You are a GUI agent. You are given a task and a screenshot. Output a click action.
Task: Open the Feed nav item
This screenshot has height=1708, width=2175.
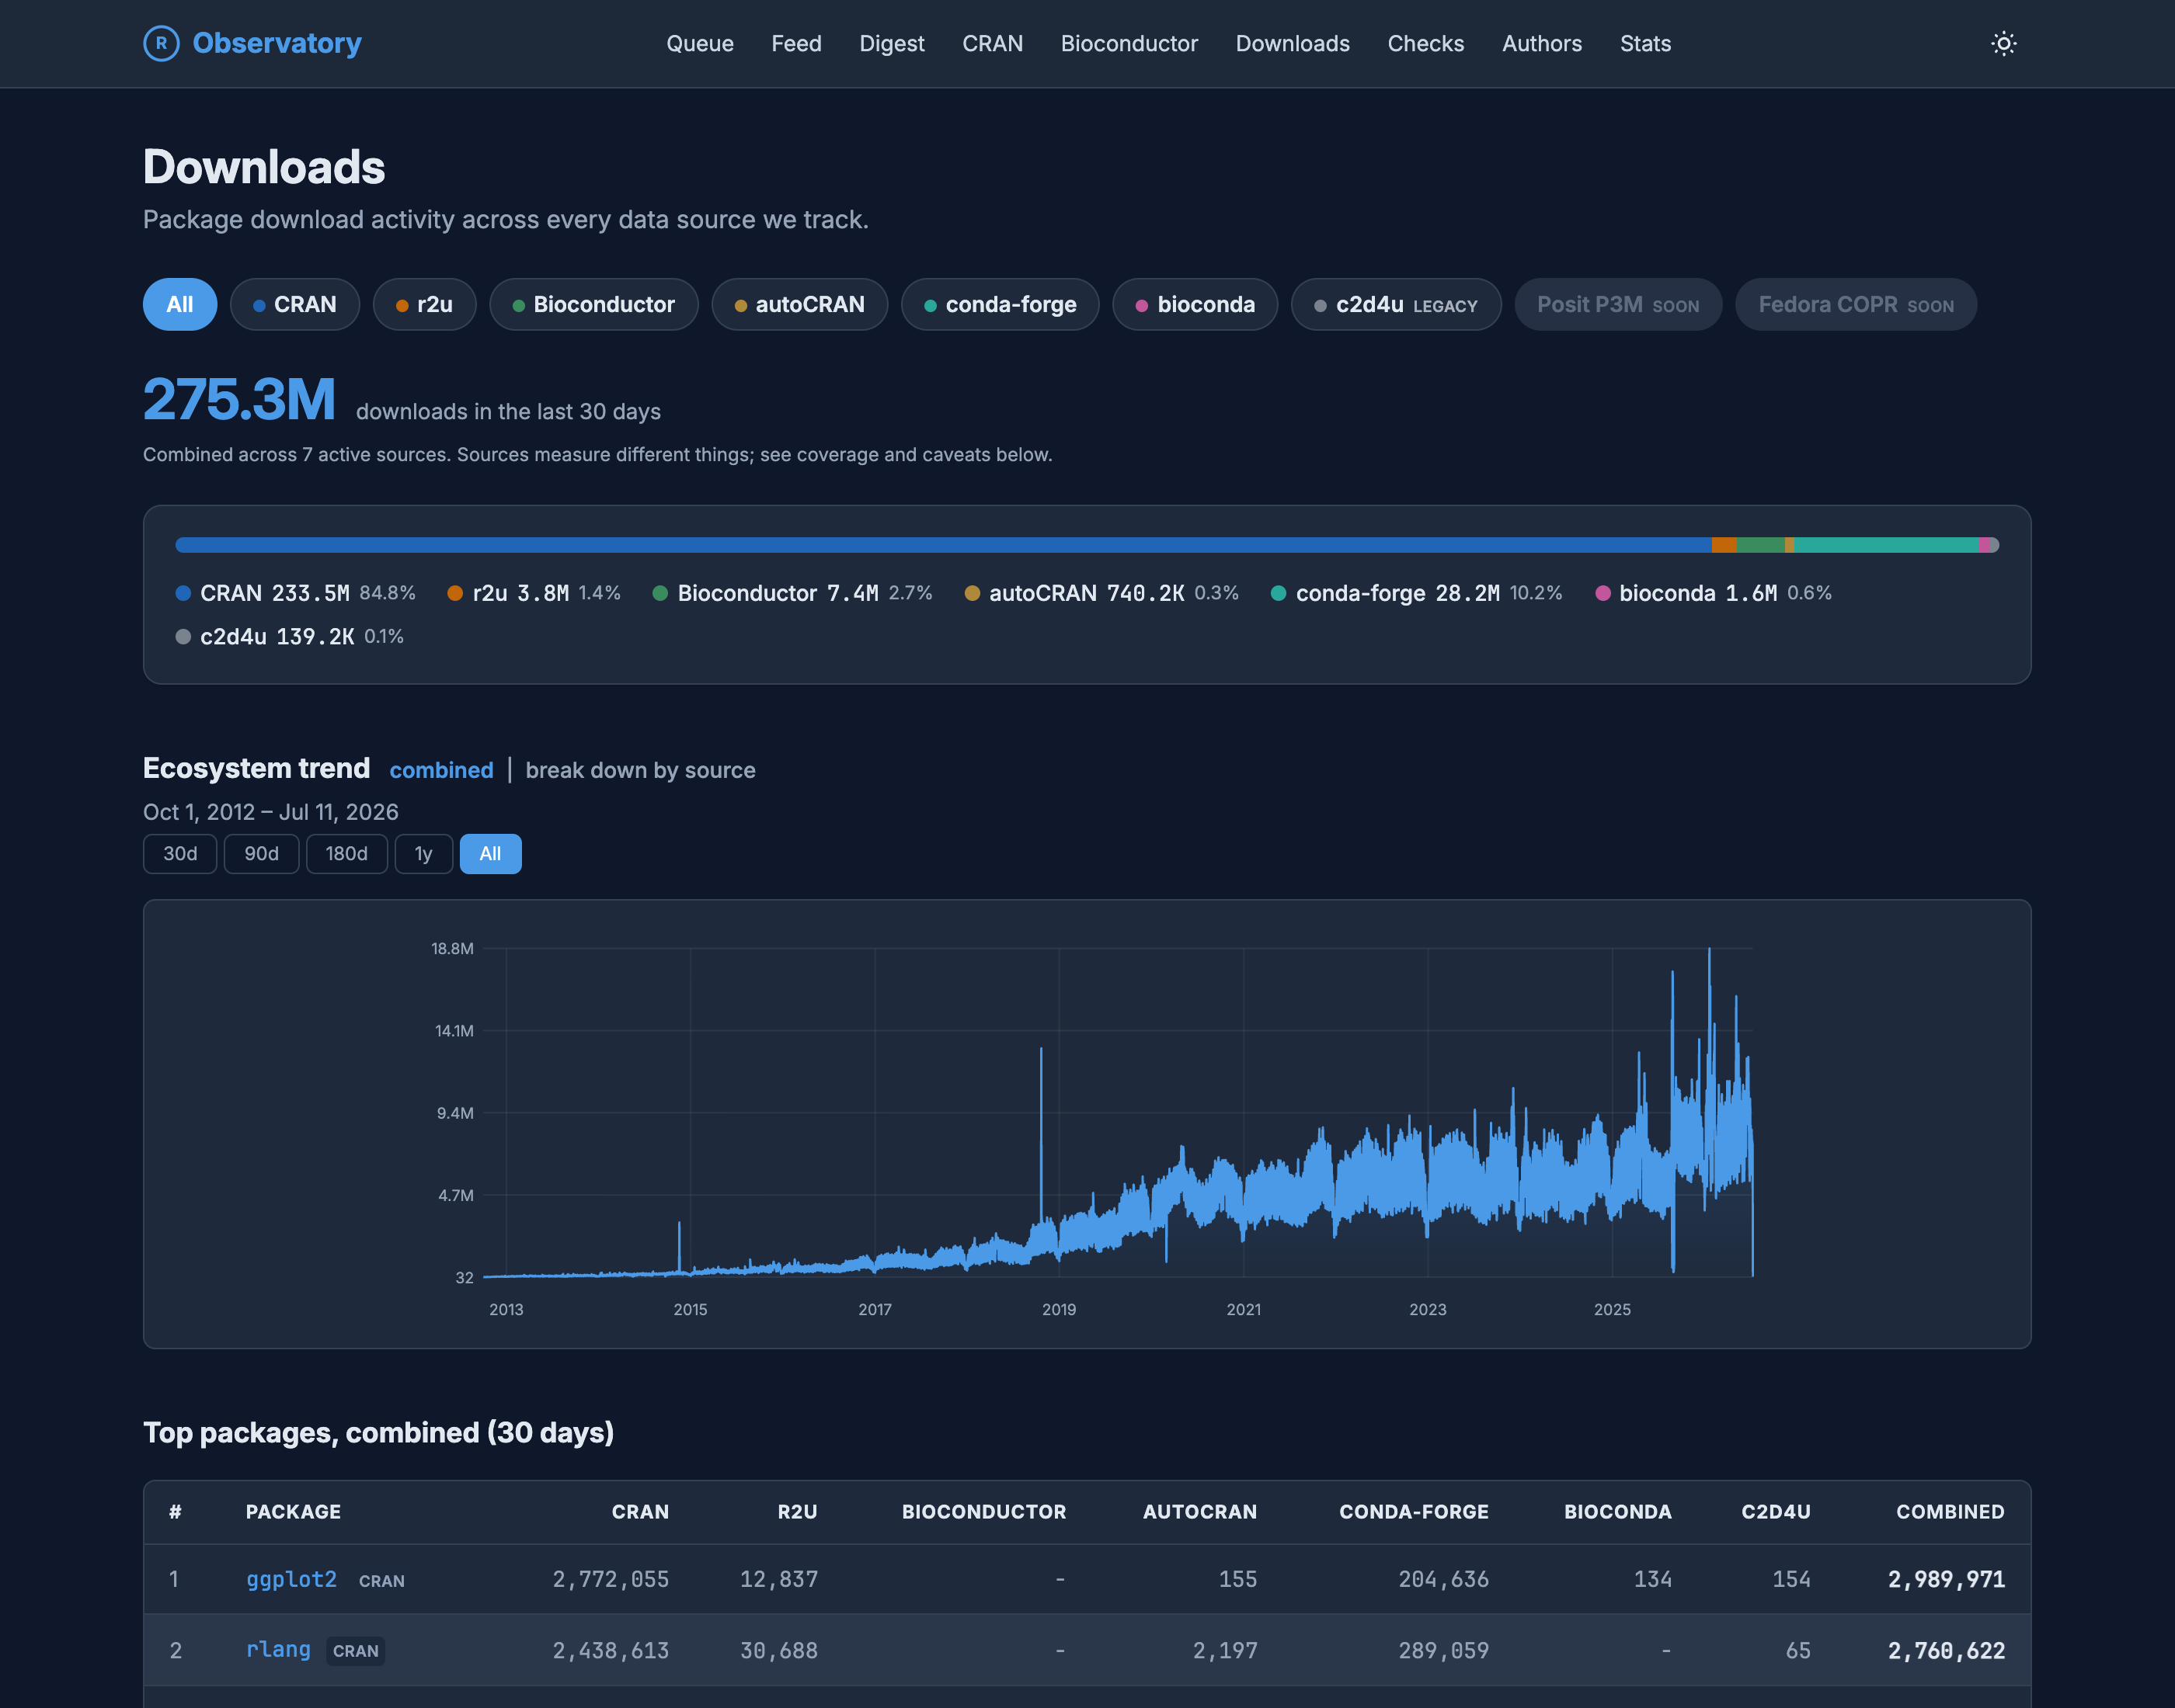coord(796,43)
